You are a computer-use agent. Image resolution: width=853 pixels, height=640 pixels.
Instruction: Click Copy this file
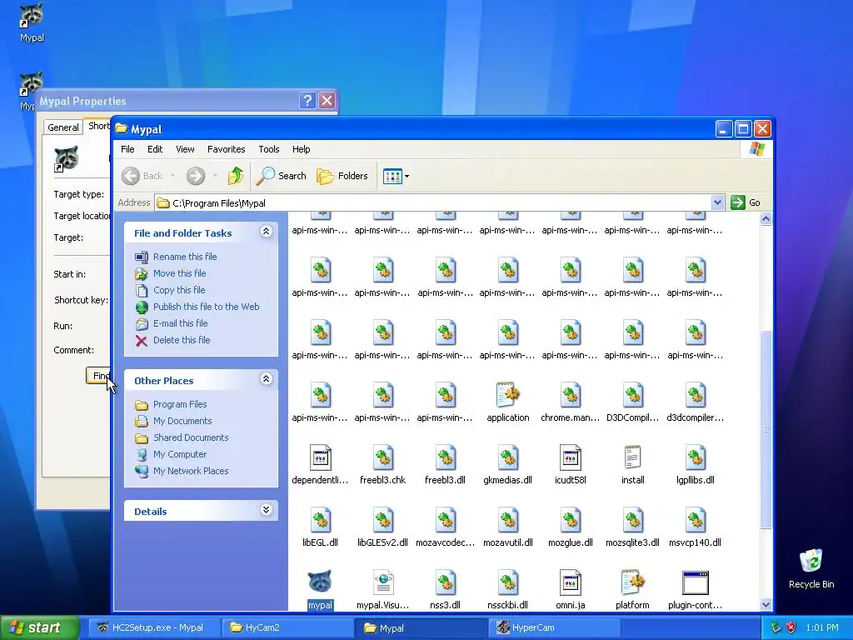coord(179,290)
